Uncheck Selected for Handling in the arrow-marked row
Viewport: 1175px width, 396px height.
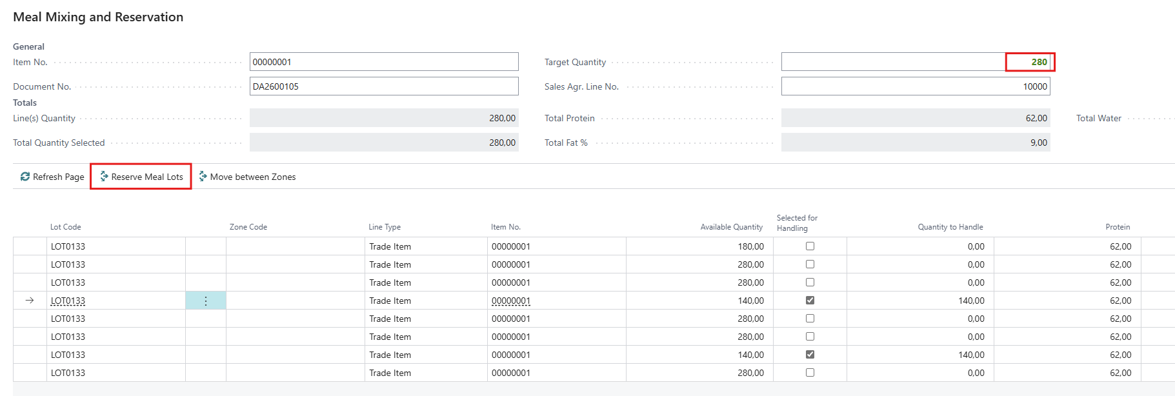pos(810,301)
